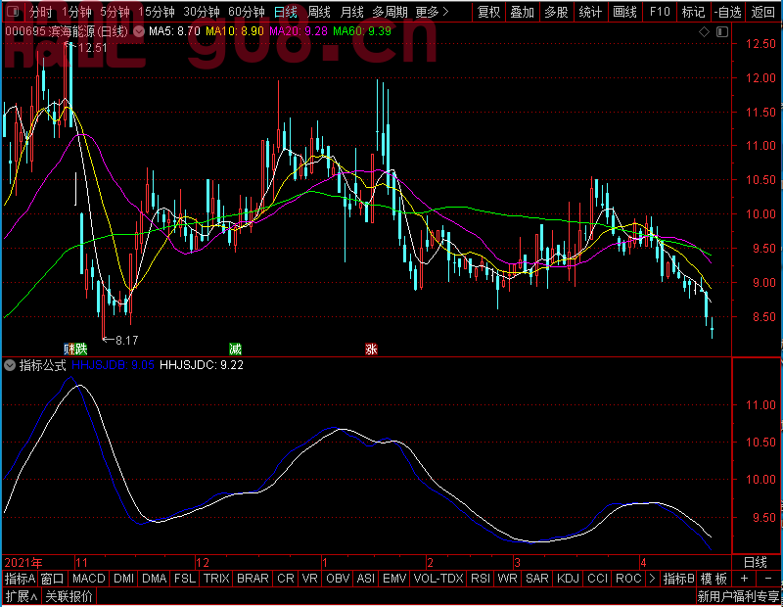Click the 减 event marker on chart
This screenshot has width=783, height=607.
pyautogui.click(x=235, y=350)
